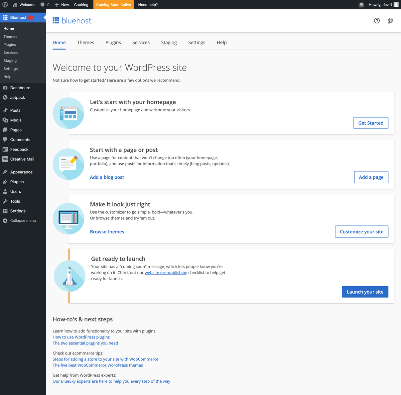Open The two essential plugins you need link
This screenshot has height=395, width=401.
(85, 343)
